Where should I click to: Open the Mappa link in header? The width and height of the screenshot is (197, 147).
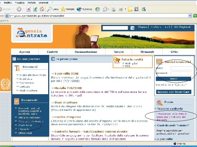coord(143,27)
